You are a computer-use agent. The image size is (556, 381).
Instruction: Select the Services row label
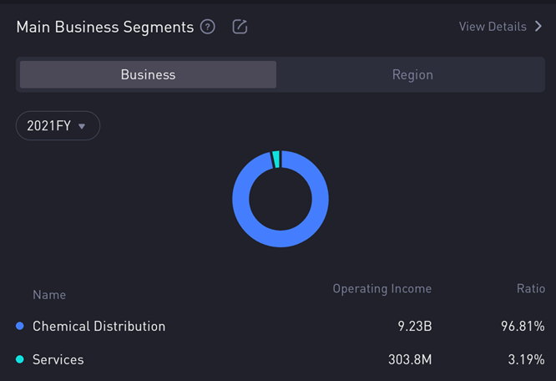click(58, 359)
